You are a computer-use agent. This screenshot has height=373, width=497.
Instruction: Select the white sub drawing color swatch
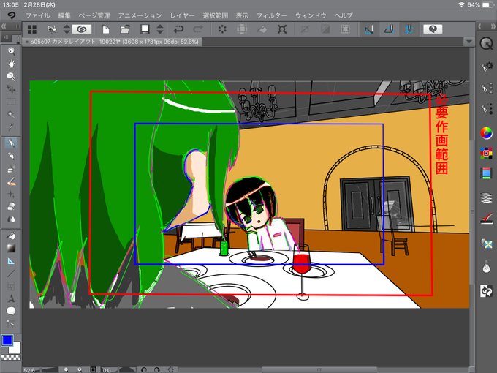tap(15, 348)
